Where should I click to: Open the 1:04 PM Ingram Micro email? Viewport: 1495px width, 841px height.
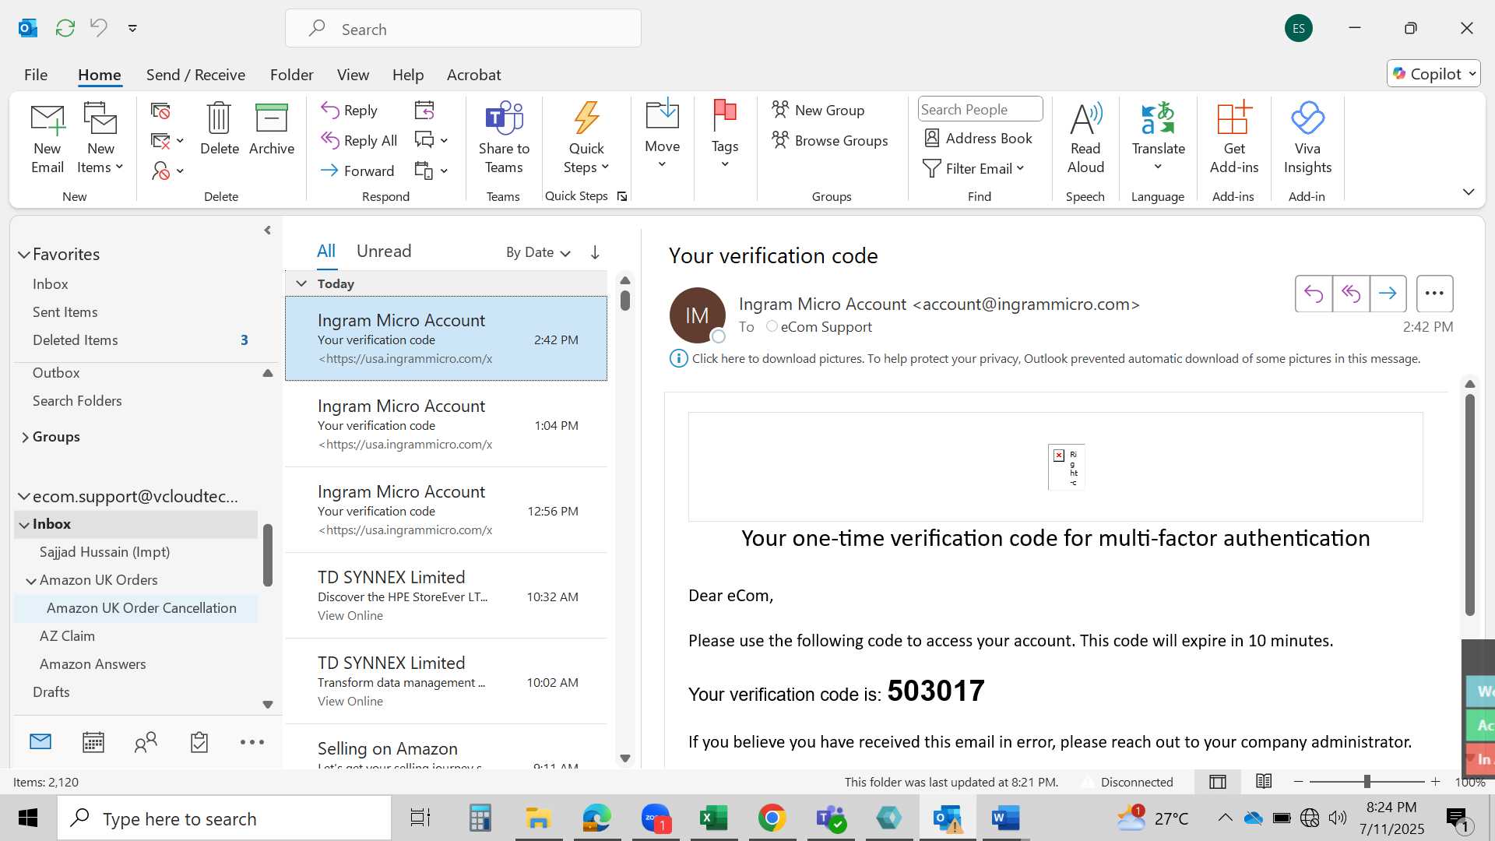point(446,424)
